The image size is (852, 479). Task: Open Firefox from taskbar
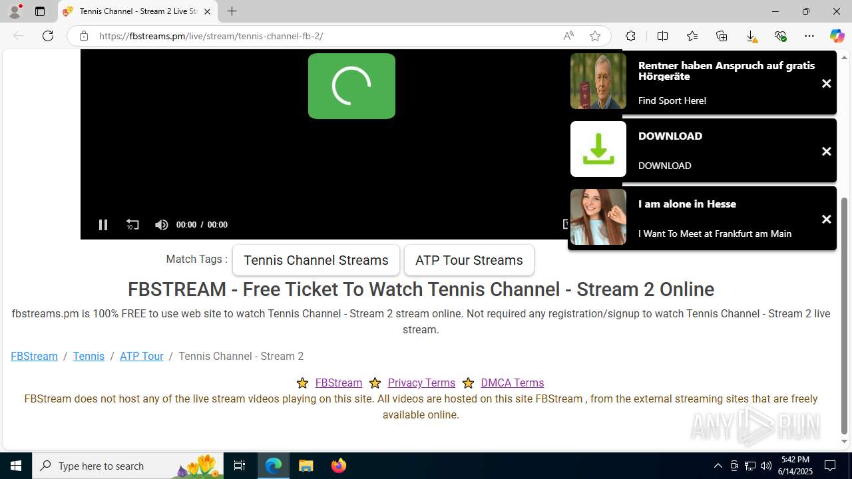pyautogui.click(x=339, y=466)
